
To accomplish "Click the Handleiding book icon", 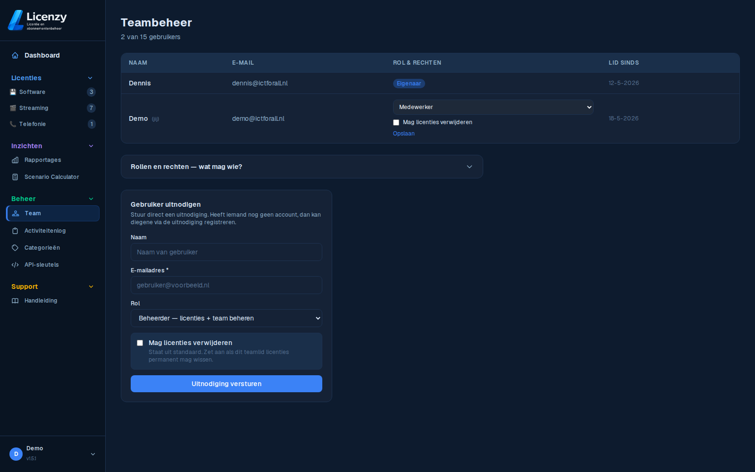I will tap(15, 301).
